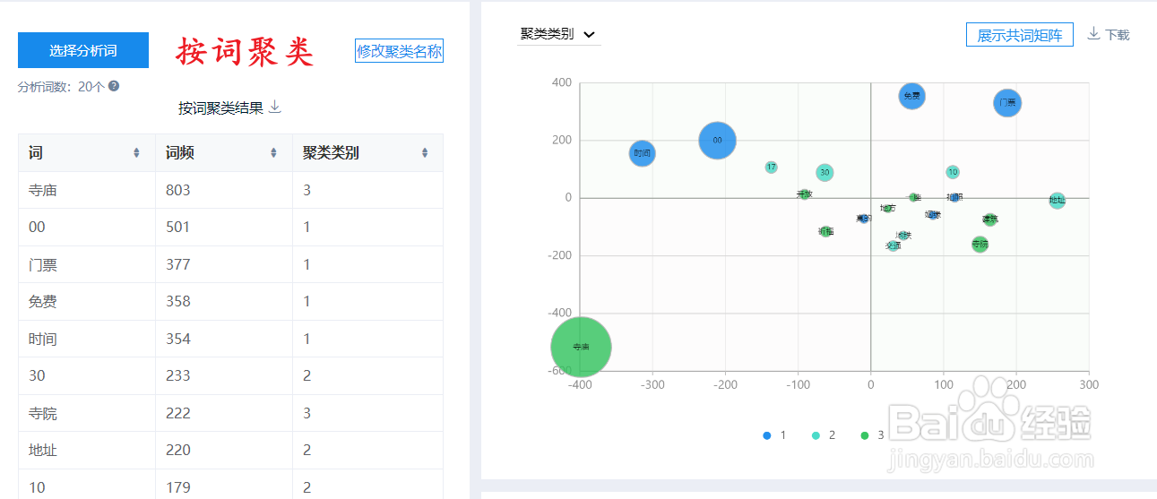This screenshot has height=499, width=1157.
Task: Click the blue 时间 bubble
Action: coord(642,154)
